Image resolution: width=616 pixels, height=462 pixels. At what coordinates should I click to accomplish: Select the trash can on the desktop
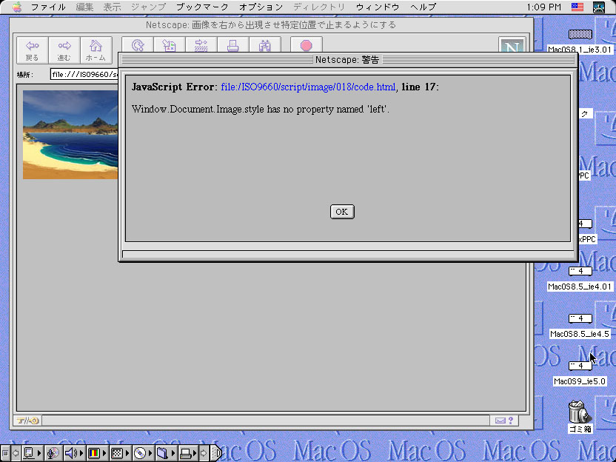[x=579, y=412]
